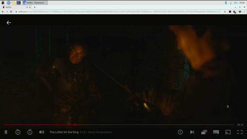Click the red progress bar scrubber handle
The width and height of the screenshot is (247, 139).
[x=75, y=125]
